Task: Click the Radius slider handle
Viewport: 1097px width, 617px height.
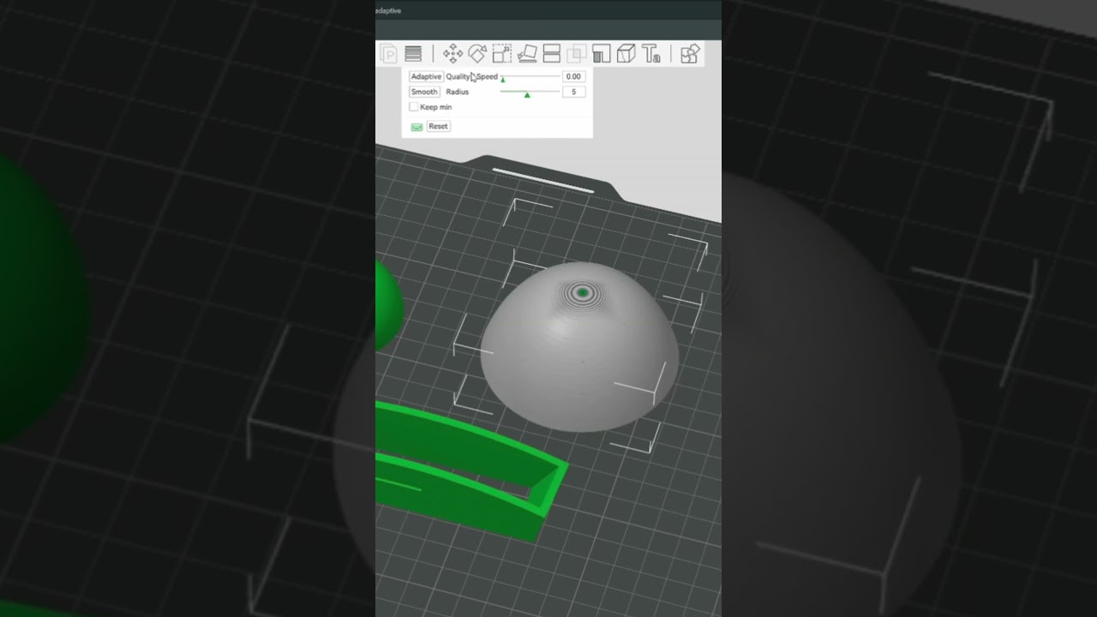Action: point(527,94)
